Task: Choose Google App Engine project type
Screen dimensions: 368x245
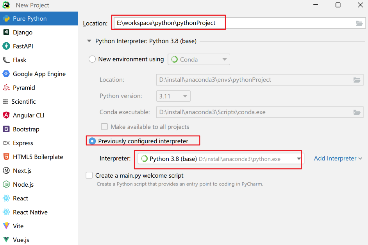Action: pos(39,74)
